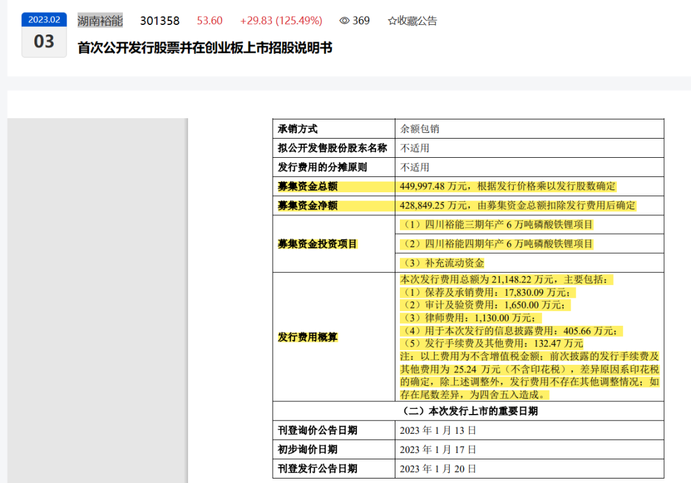Click the 收藏公告 star icon
The image size is (691, 483).
(392, 20)
